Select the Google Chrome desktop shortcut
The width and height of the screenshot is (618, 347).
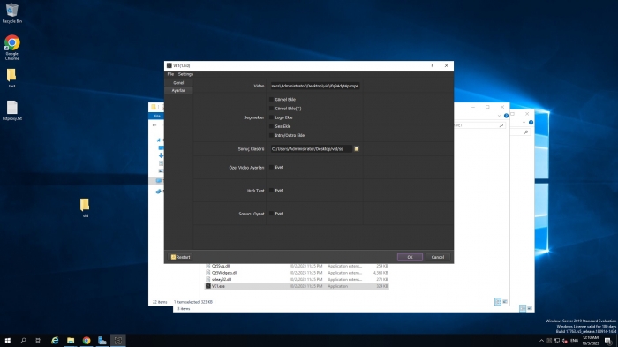pos(11,48)
